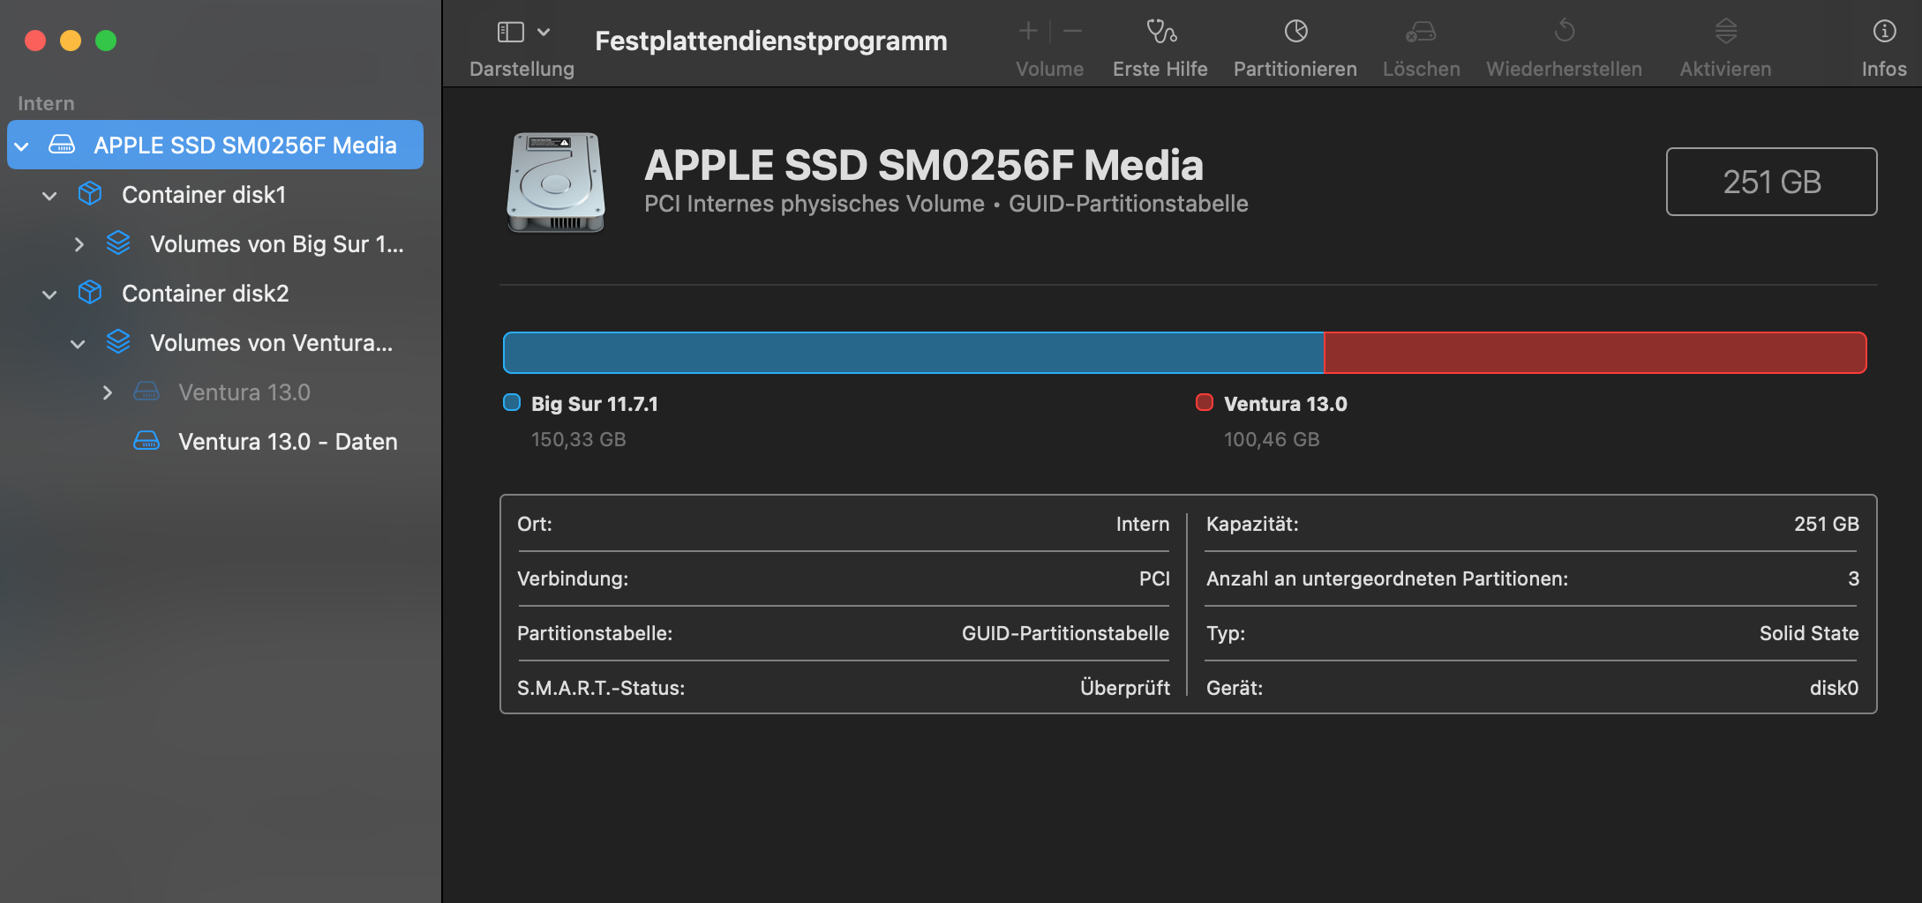Open the Partitionieren pie chart tool
This screenshot has width=1922, height=903.
click(x=1295, y=33)
